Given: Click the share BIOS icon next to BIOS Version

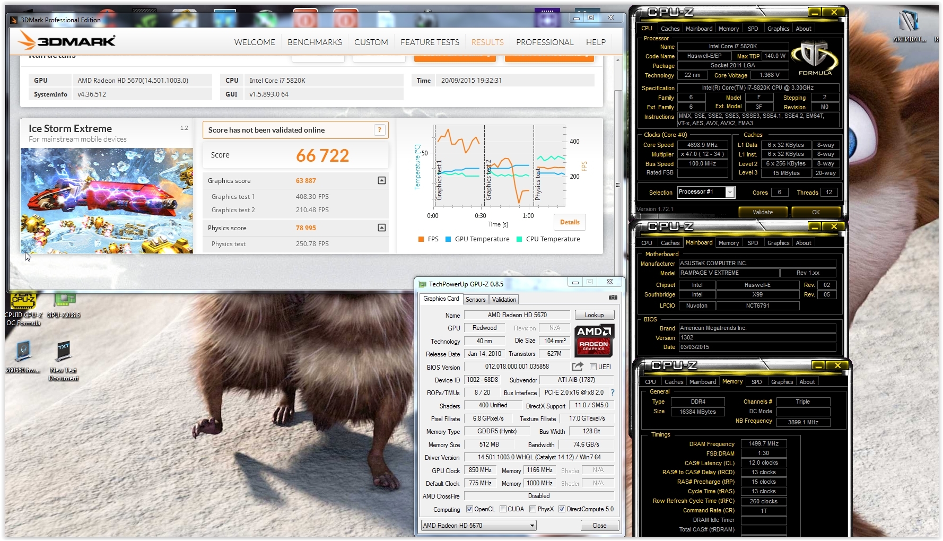Looking at the screenshot, I should click(x=578, y=367).
